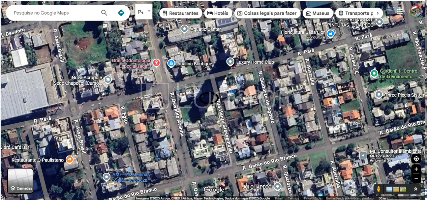Select the Oraliti Odontologia red pin

(x=156, y=62)
